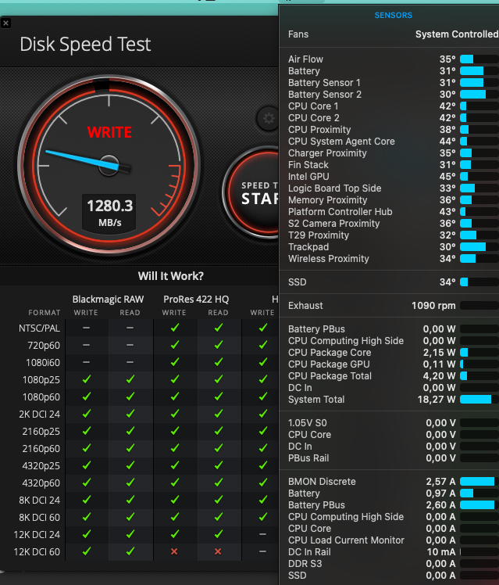Open the Disk Speed Test settings gear
Screen dimensions: 499x585
pyautogui.click(x=268, y=119)
